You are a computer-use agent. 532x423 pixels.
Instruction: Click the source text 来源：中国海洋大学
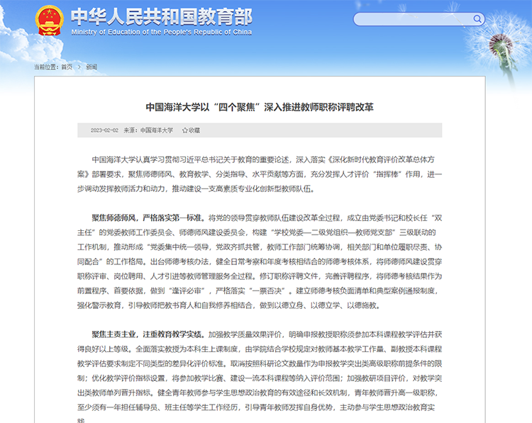(148, 130)
